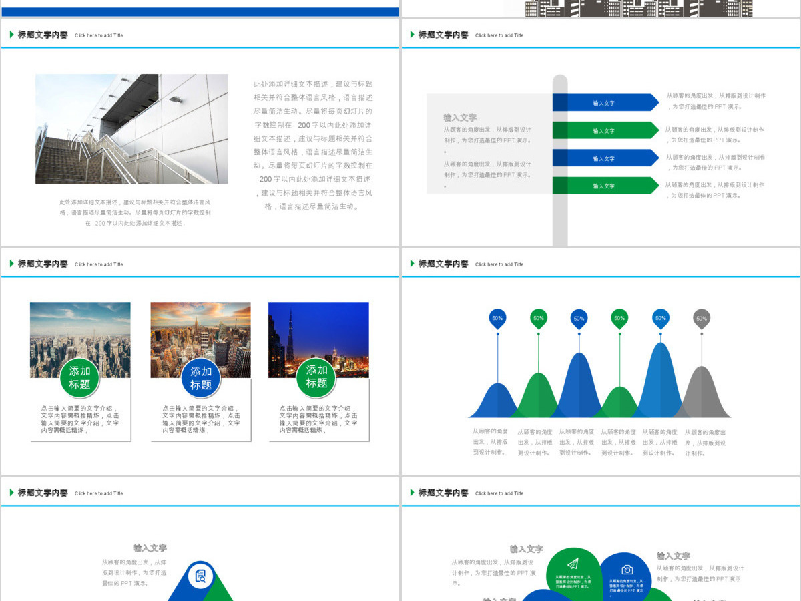Viewport: 801px width, 601px height.
Task: Select text box under the night skyline photo
Action: pyautogui.click(x=318, y=419)
